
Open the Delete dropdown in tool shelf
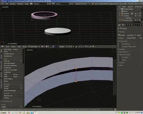pyautogui.click(x=13, y=86)
